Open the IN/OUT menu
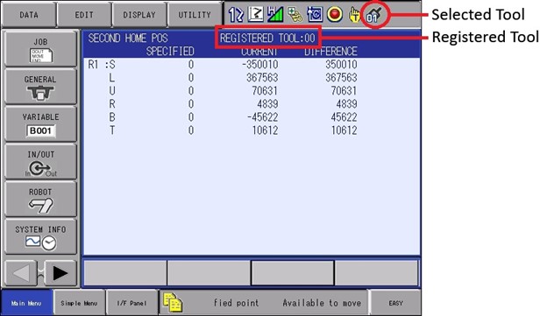This screenshot has width=547, height=316. (41, 162)
